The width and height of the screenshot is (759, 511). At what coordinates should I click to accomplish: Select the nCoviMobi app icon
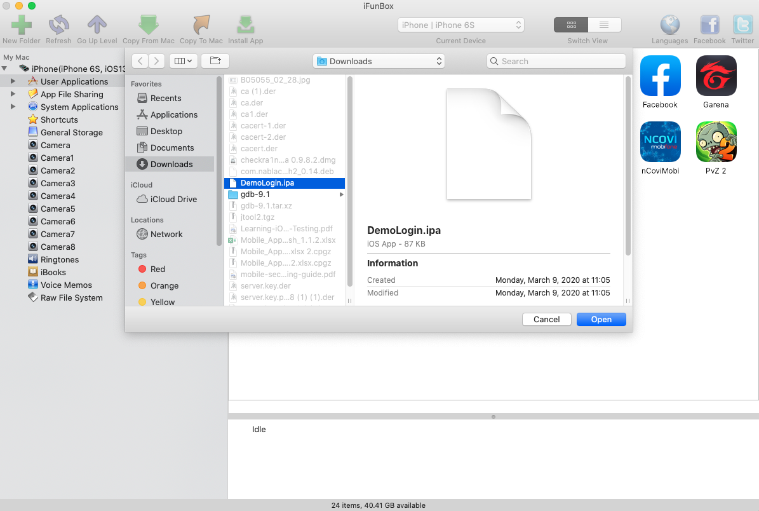click(661, 142)
